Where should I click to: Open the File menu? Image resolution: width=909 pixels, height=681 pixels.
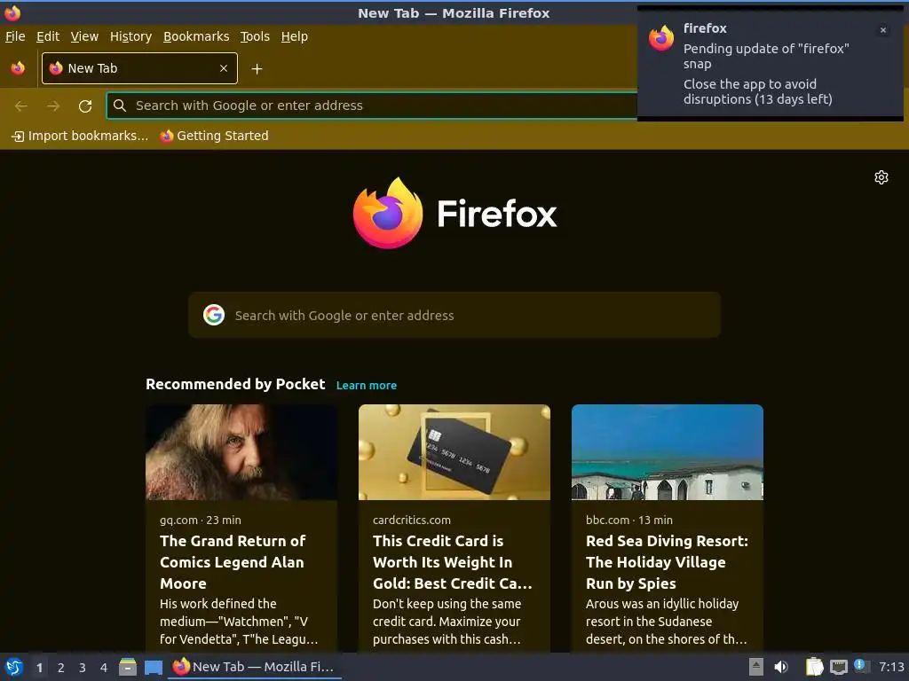[15, 36]
